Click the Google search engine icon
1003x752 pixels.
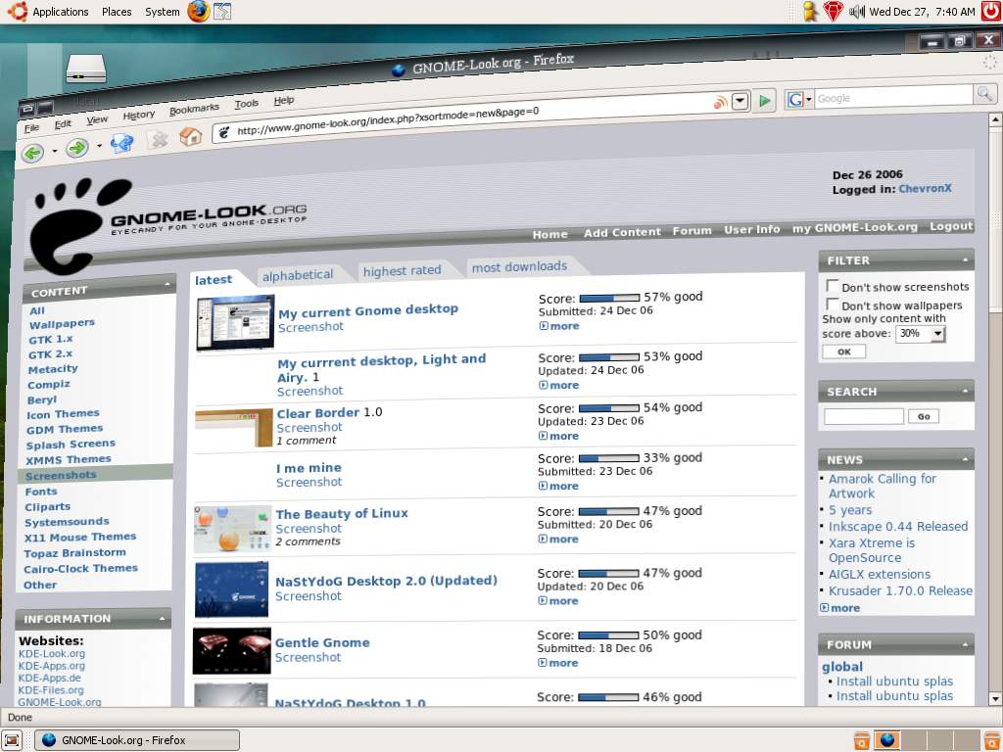[x=795, y=99]
